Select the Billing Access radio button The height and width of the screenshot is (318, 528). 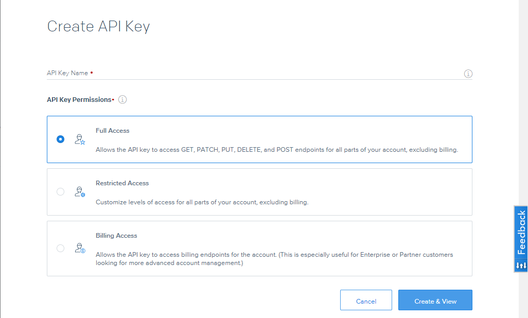pyautogui.click(x=60, y=248)
